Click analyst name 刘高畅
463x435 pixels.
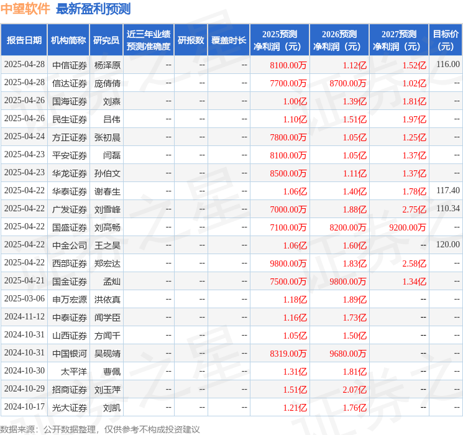click(107, 227)
